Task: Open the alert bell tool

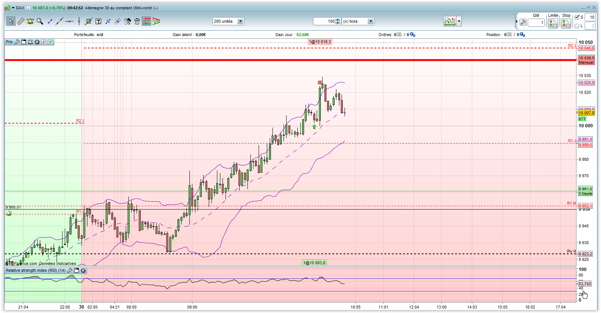Action: click(30, 21)
